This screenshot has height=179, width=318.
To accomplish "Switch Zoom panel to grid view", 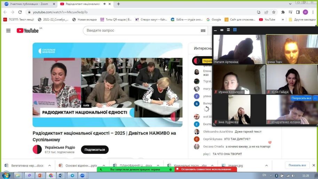I will 235,30.
